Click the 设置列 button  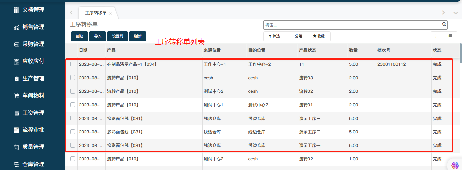point(117,36)
